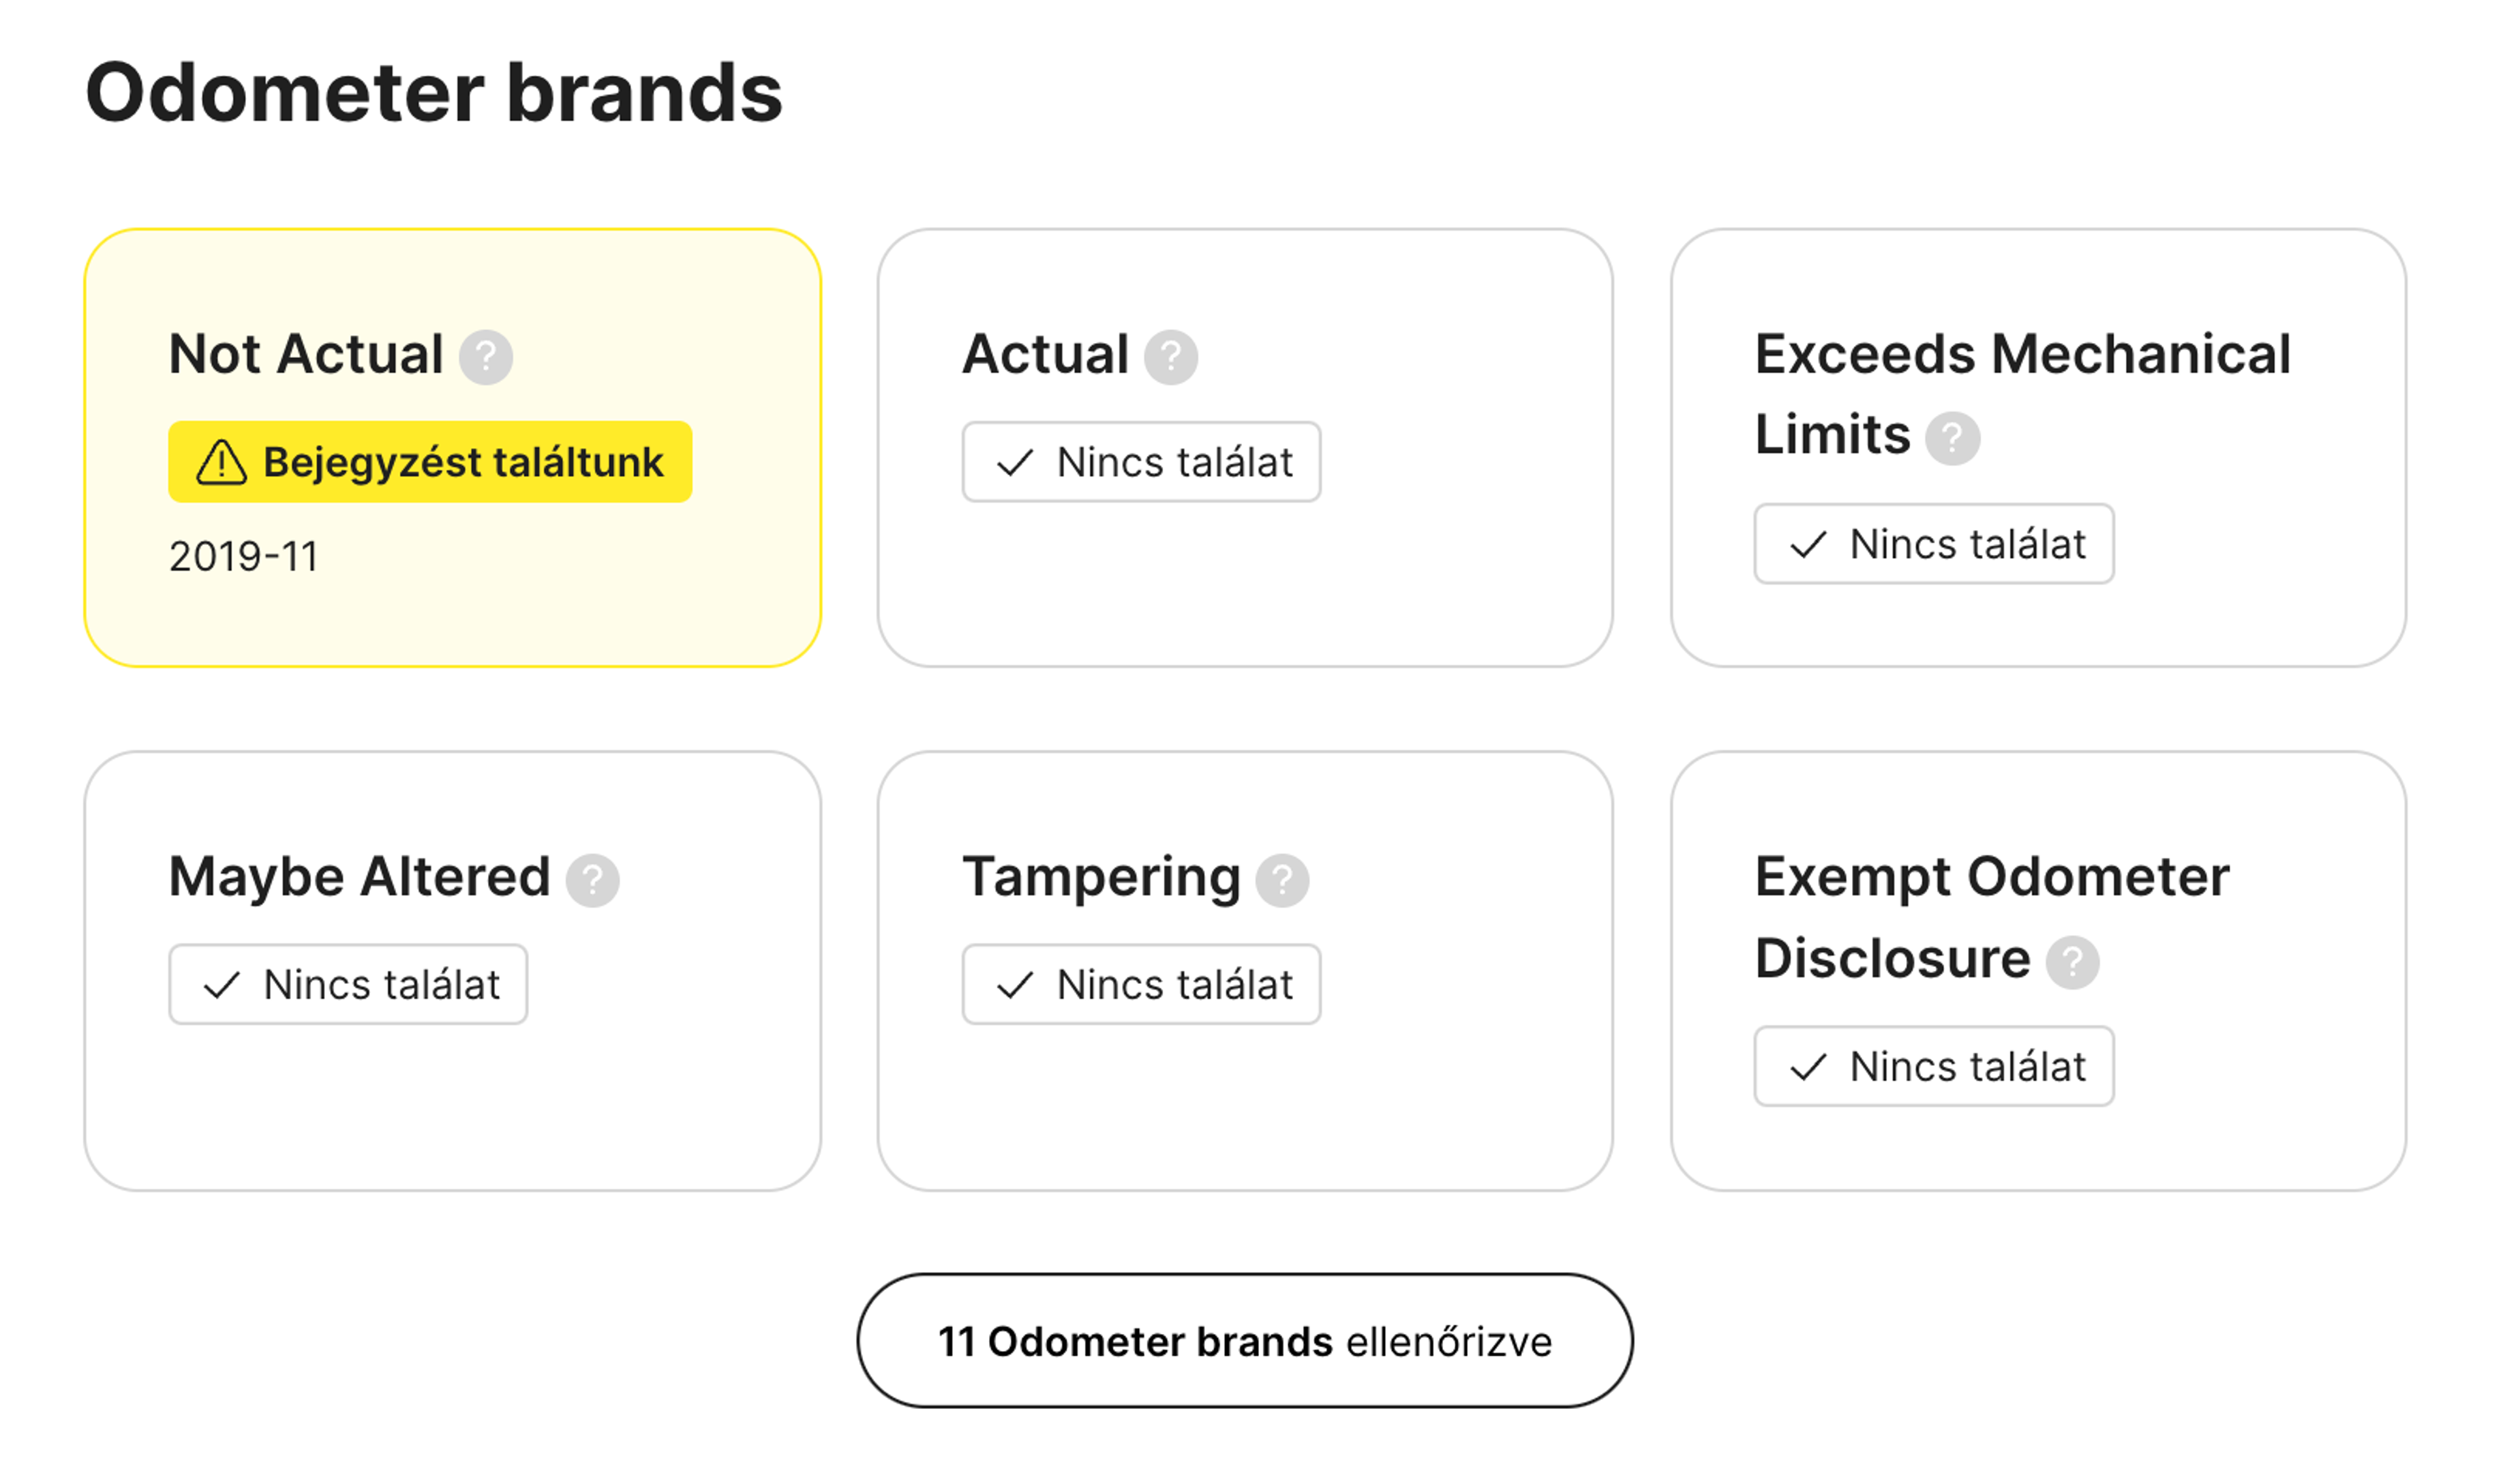The image size is (2505, 1484).
Task: Open the question mark tooltip beside Actual
Action: (x=1170, y=357)
